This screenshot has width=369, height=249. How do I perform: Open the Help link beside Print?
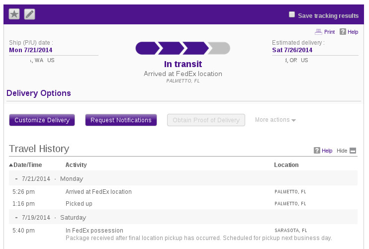pyautogui.click(x=353, y=32)
